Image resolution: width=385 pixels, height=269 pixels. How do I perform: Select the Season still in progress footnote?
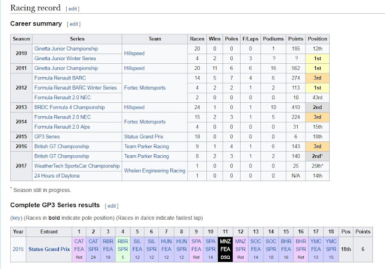(x=41, y=190)
